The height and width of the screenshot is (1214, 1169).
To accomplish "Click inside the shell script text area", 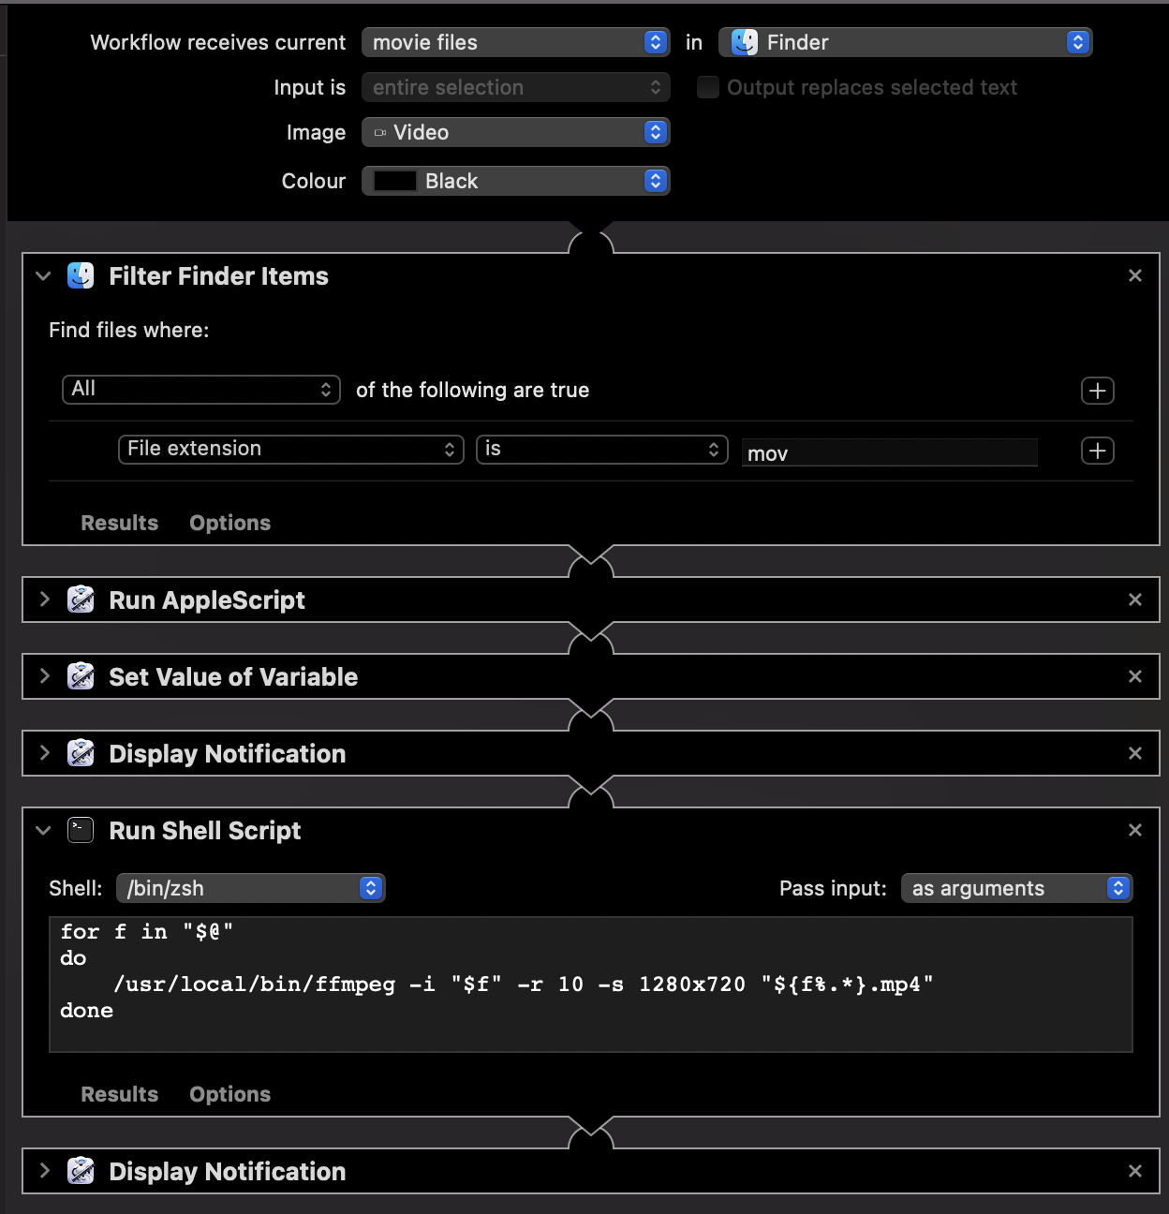I will (591, 985).
